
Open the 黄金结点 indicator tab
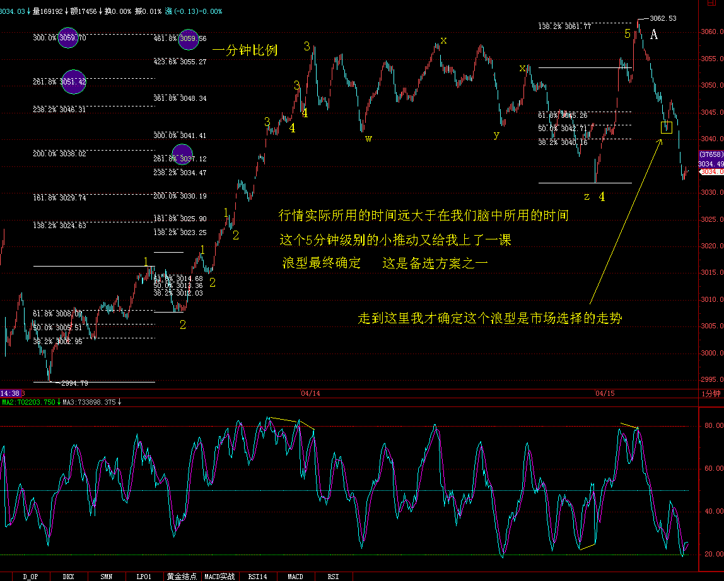(x=182, y=576)
